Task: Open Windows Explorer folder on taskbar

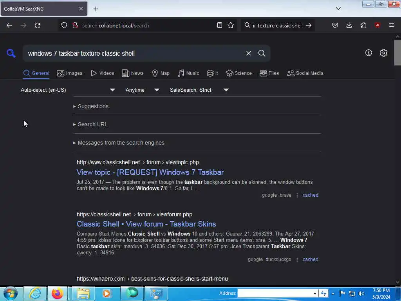Action: 83,293
